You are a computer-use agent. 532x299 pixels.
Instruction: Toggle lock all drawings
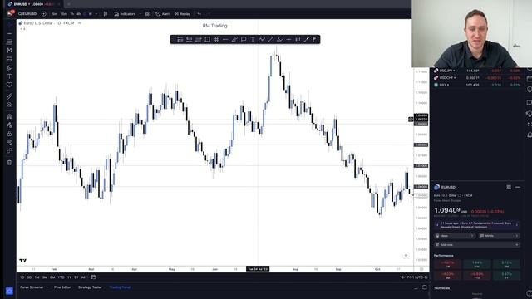(9, 134)
